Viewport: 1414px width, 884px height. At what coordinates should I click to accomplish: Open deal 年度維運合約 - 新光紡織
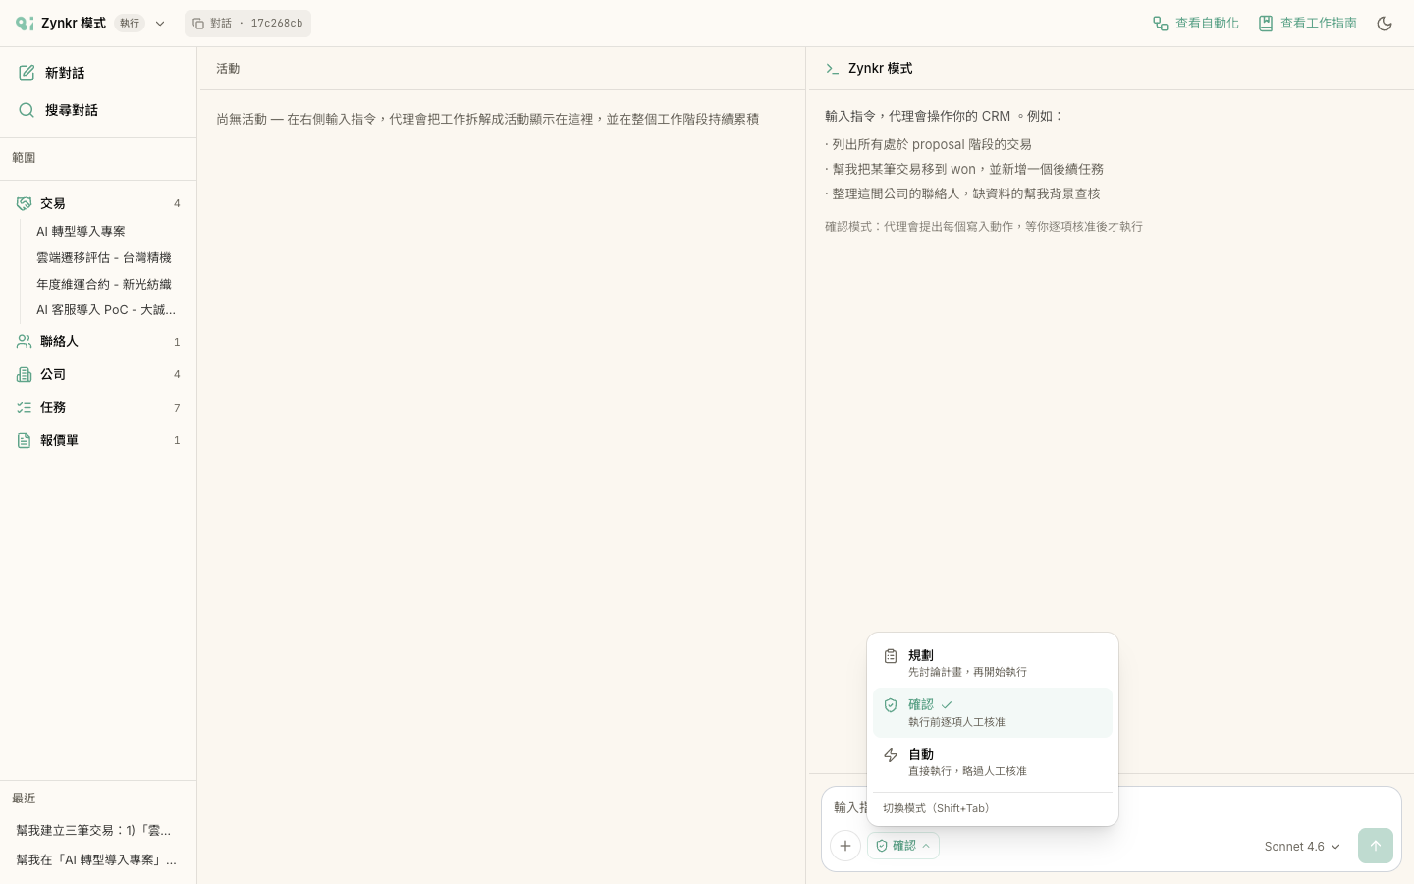click(104, 284)
